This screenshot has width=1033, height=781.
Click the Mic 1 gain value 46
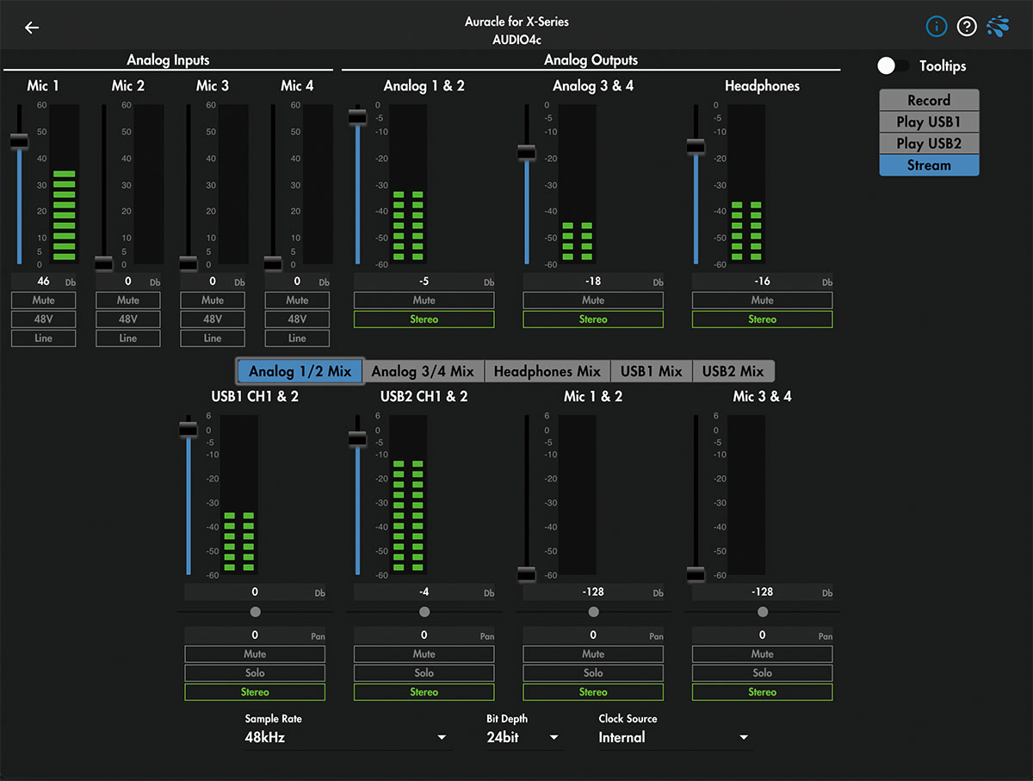(x=44, y=282)
